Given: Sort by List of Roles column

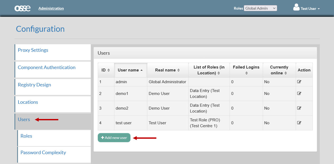Looking at the screenshot, I should click(x=209, y=70).
